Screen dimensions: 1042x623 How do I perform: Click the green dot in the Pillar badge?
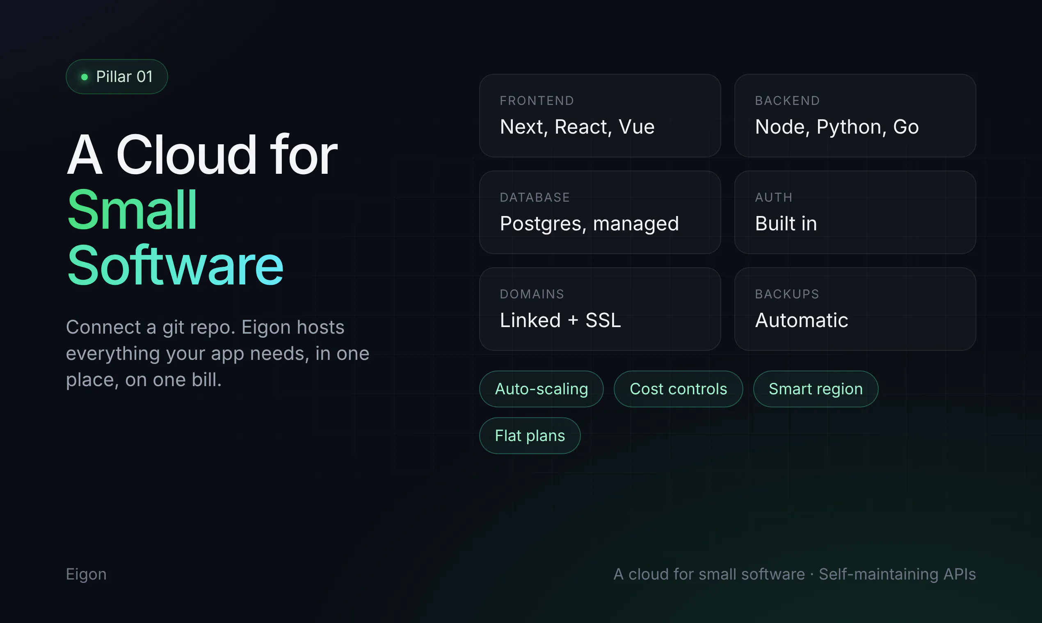(x=85, y=77)
